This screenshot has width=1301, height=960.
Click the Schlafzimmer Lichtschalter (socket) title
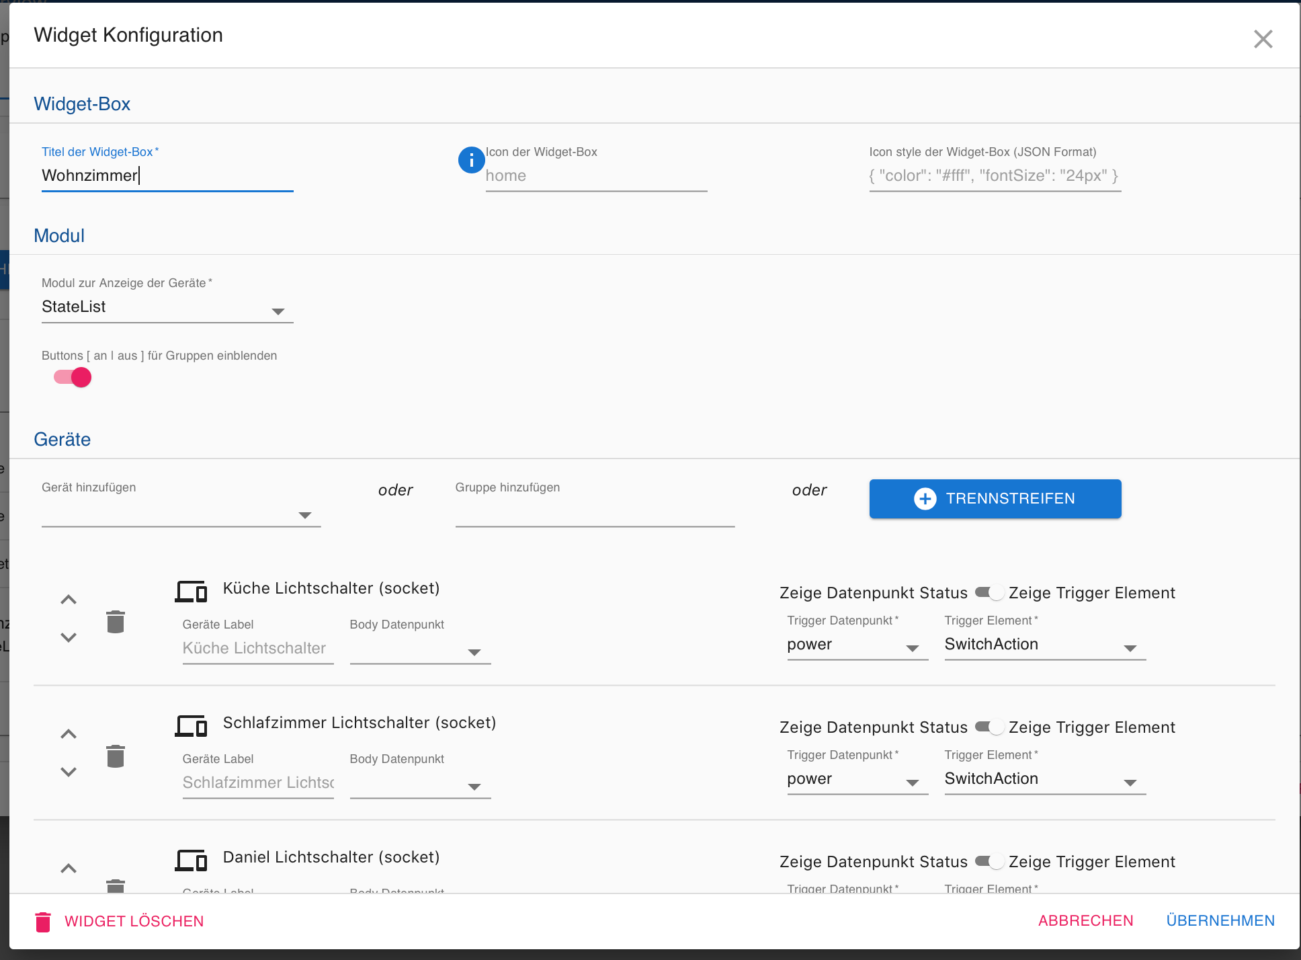360,723
